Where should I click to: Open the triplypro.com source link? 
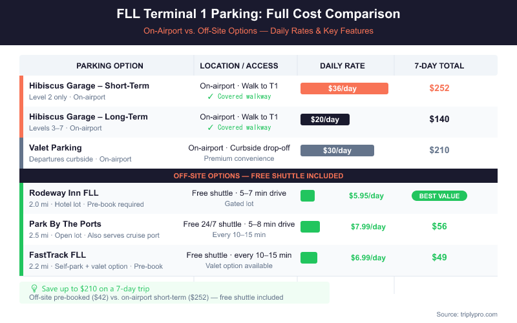point(467,314)
